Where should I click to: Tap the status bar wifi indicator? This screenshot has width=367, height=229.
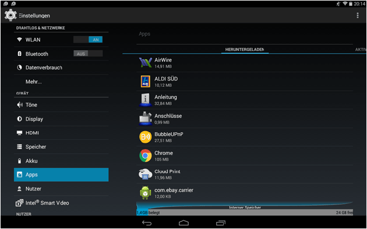click(x=345, y=3)
